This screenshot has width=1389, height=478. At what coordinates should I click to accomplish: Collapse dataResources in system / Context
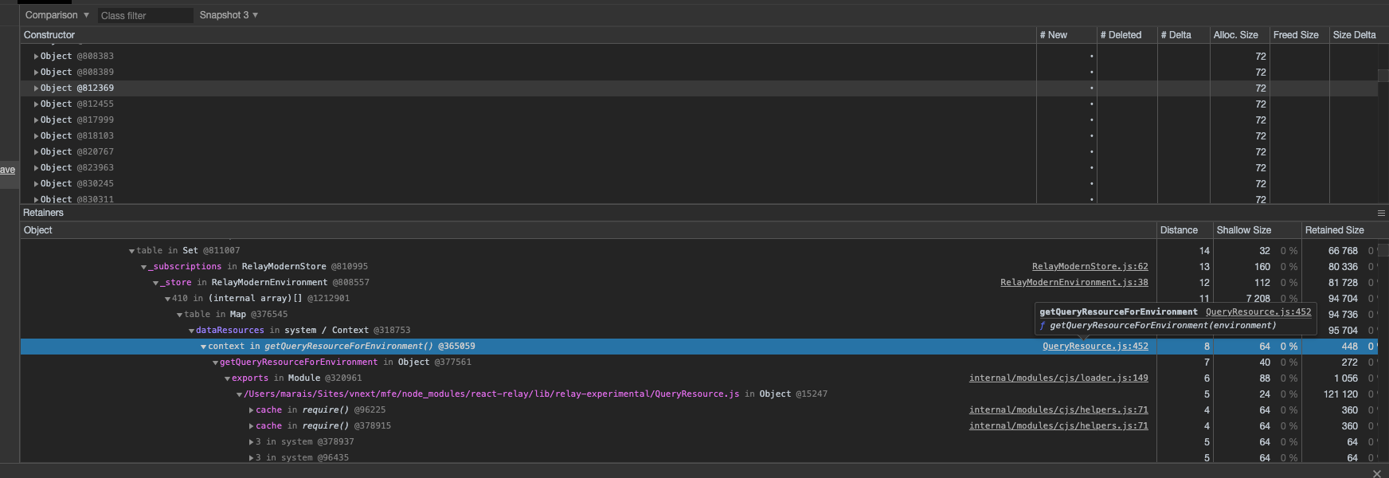tap(191, 331)
